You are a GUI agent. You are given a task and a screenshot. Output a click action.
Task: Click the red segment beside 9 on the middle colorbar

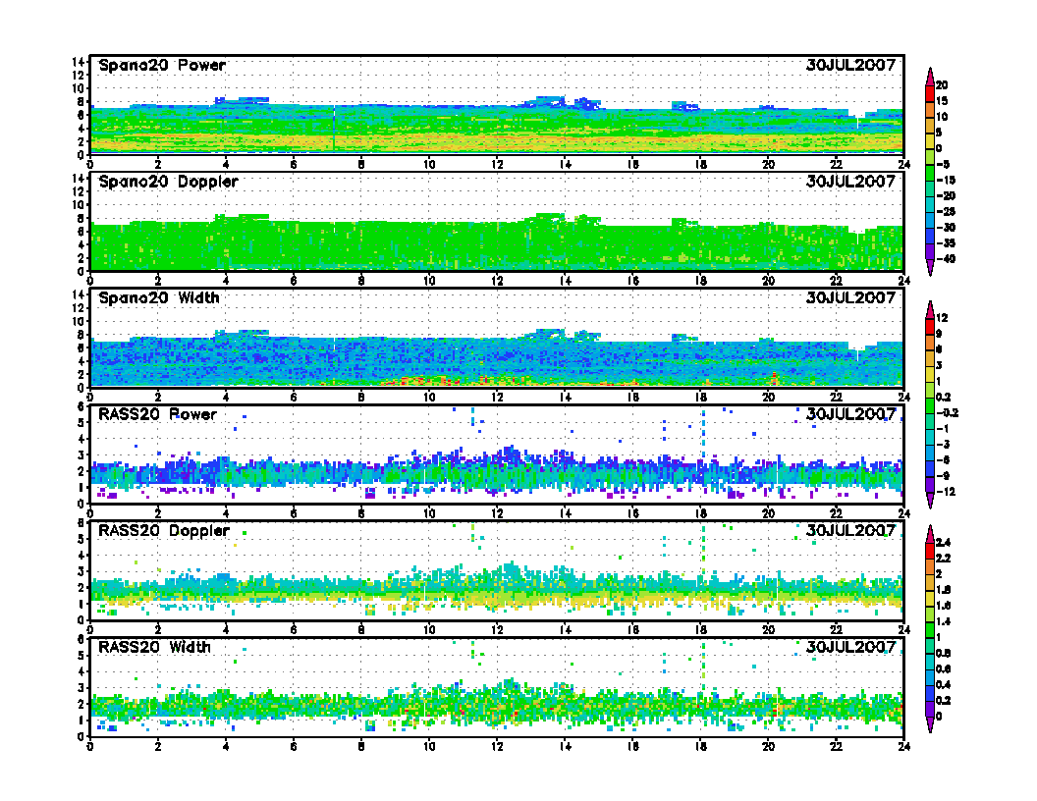pyautogui.click(x=930, y=326)
